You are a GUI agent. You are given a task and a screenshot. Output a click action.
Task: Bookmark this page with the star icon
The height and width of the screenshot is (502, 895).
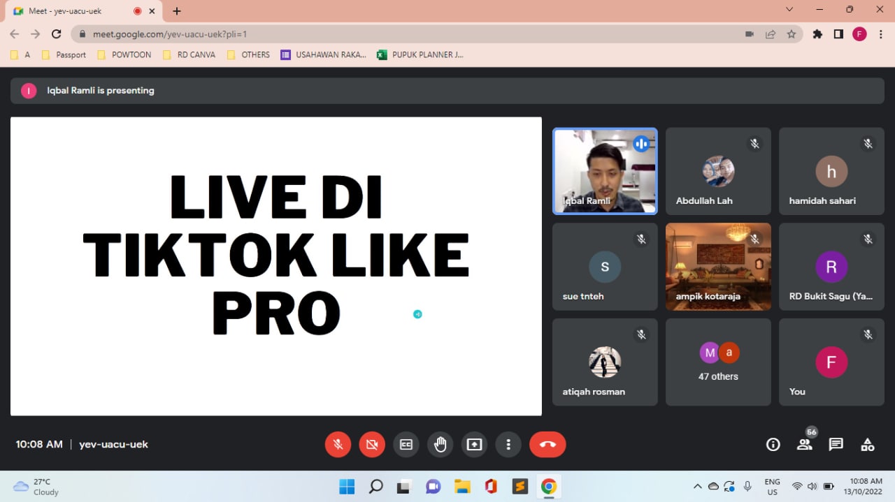tap(791, 34)
